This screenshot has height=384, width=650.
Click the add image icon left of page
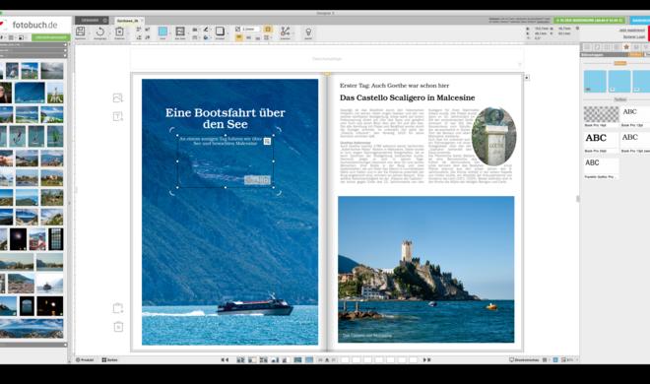118,97
